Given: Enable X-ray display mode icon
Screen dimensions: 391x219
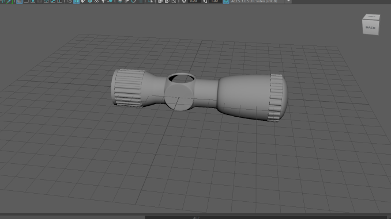Looking at the screenshot, I should pos(160,1).
